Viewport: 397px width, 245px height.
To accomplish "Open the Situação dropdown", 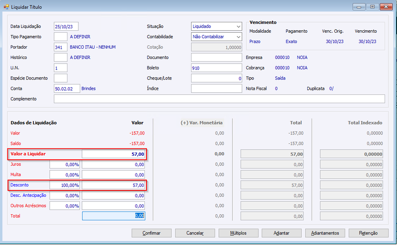I will click(x=216, y=26).
